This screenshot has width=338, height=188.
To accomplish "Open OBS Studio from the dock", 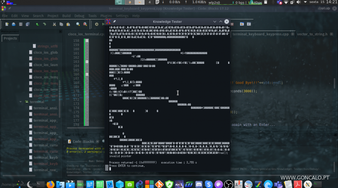I will (229, 184).
